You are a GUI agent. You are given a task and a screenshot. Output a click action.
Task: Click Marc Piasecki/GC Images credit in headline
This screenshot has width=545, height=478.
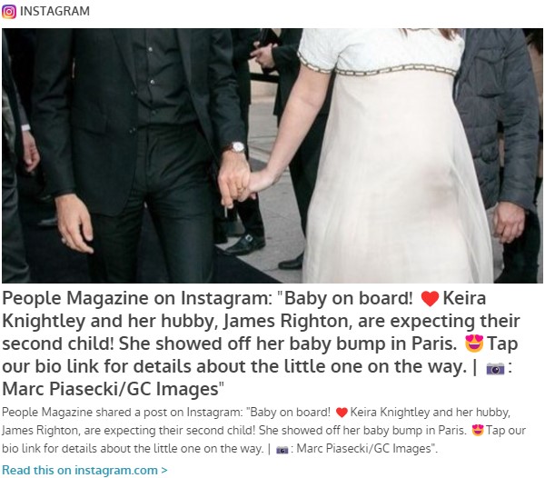coord(111,389)
